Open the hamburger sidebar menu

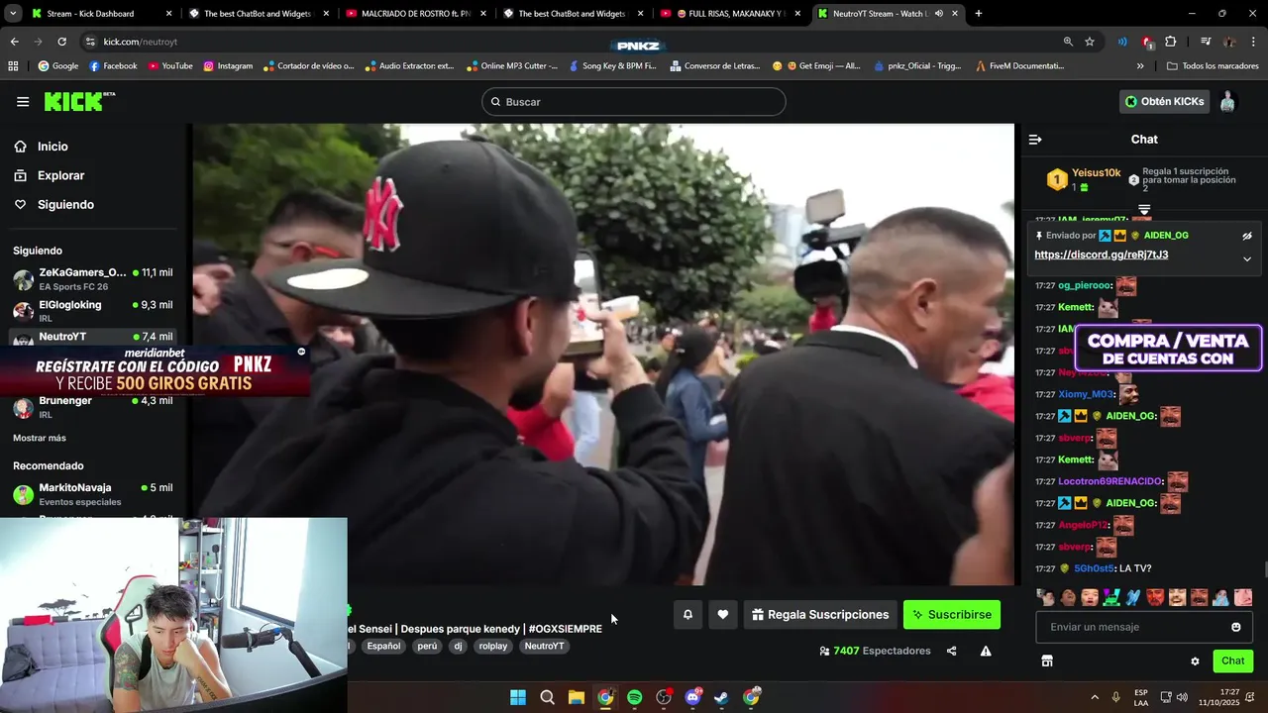coord(23,102)
